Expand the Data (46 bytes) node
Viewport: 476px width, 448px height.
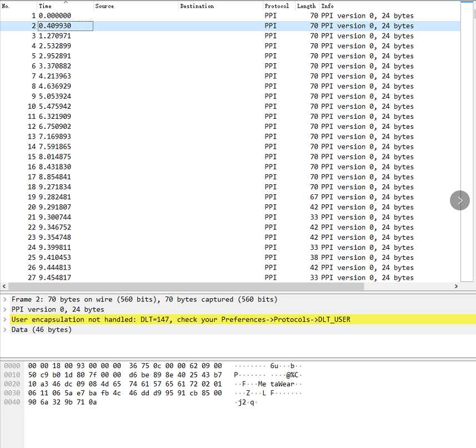6,329
